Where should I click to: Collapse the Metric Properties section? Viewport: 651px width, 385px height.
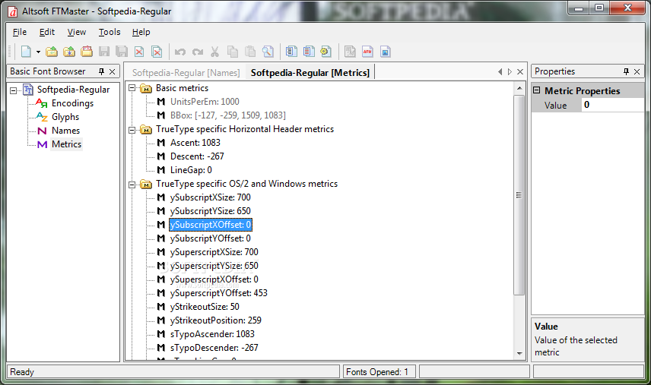(537, 90)
